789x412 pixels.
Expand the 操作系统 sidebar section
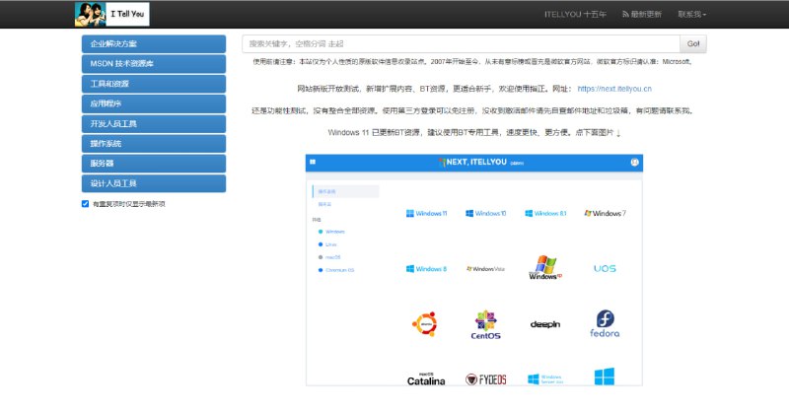(x=153, y=143)
